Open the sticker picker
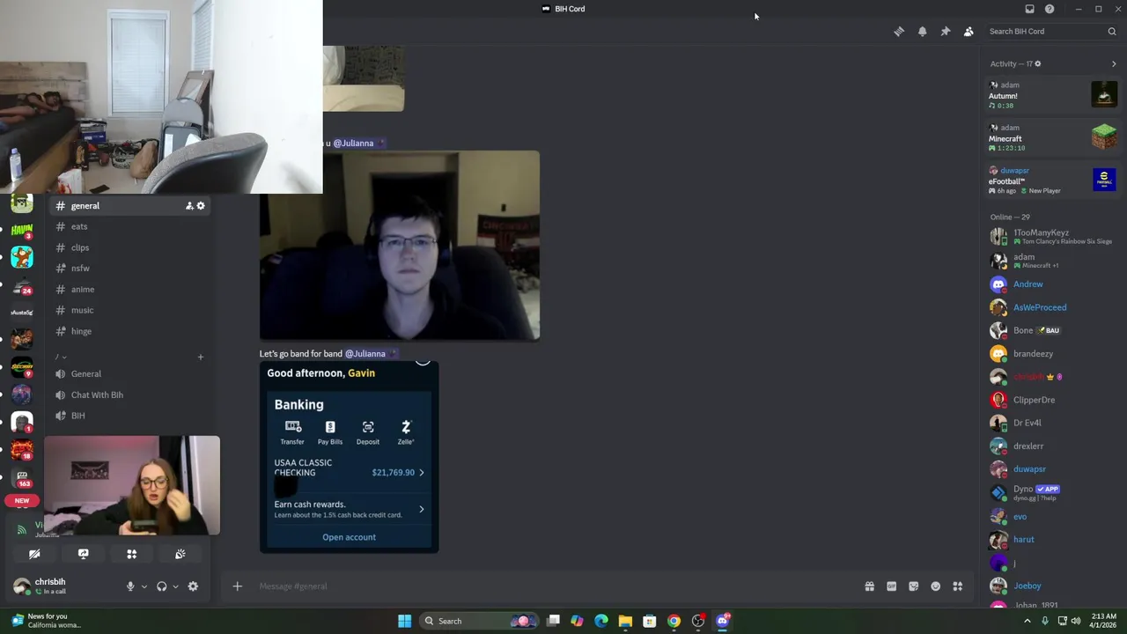 point(913,586)
